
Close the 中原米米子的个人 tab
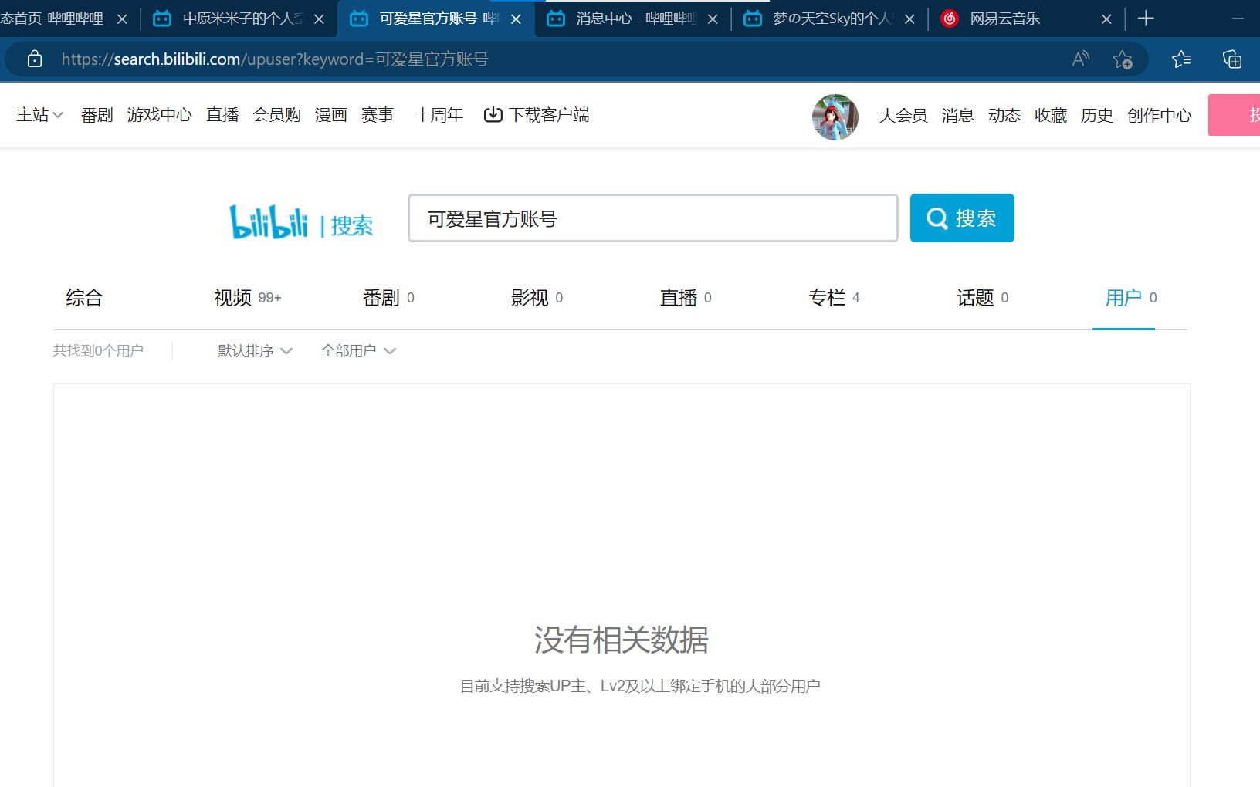click(319, 19)
